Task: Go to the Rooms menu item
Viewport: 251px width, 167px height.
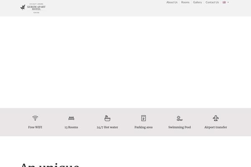Action: point(185,2)
